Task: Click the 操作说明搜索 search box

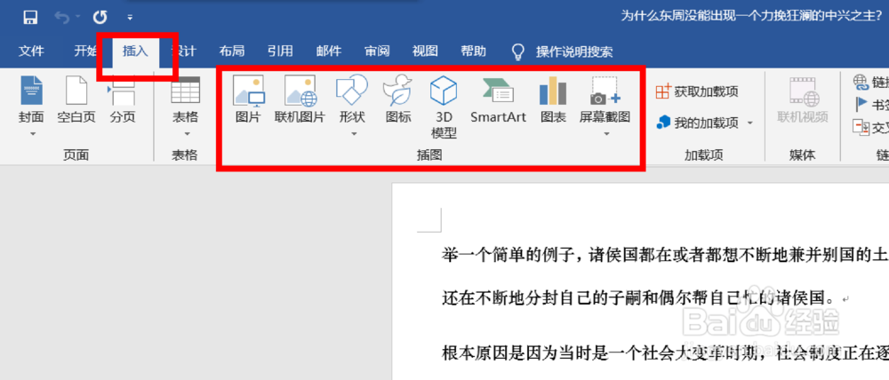Action: 574,52
